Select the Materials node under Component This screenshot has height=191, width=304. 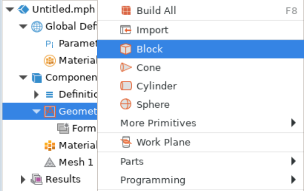[71, 145]
